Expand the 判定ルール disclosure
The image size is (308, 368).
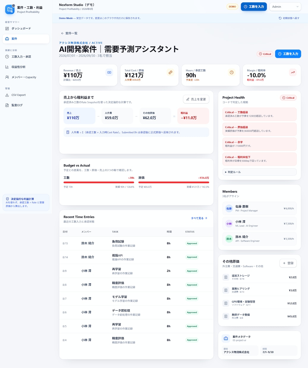tap(260, 172)
